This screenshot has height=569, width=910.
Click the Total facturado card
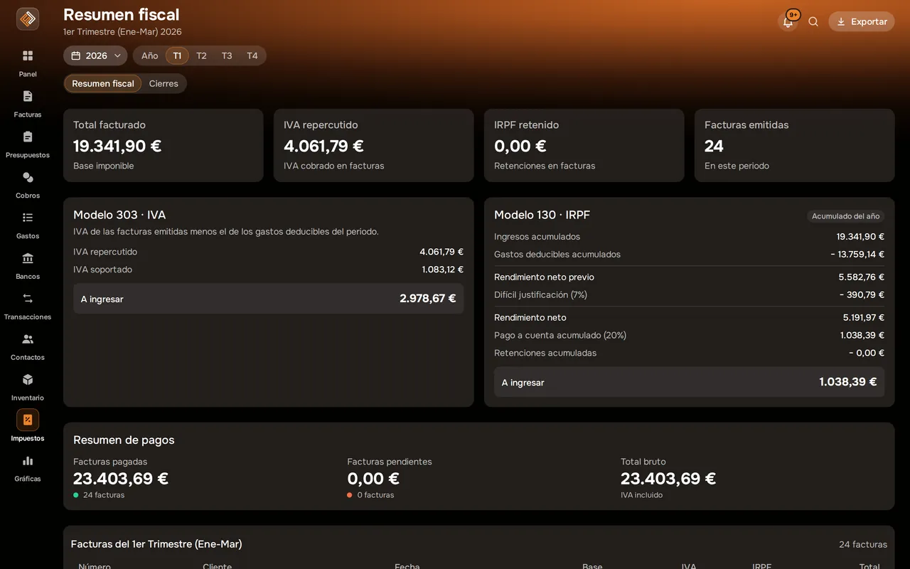click(x=164, y=145)
